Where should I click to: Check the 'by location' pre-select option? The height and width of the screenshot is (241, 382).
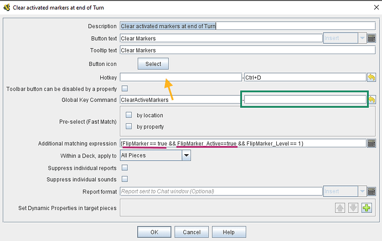pos(128,115)
